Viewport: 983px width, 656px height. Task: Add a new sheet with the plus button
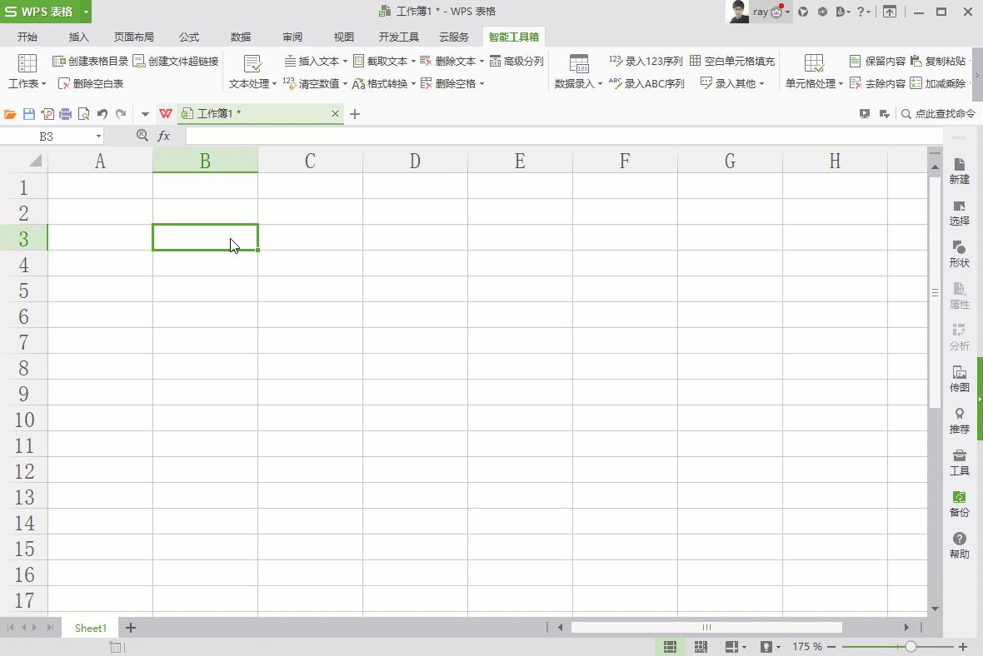[130, 628]
